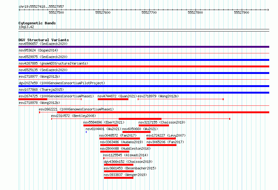The height and width of the screenshot is (190, 278).
Task: Open nsv953624 (Dogan2014) variant label
Action: click(x=38, y=50)
